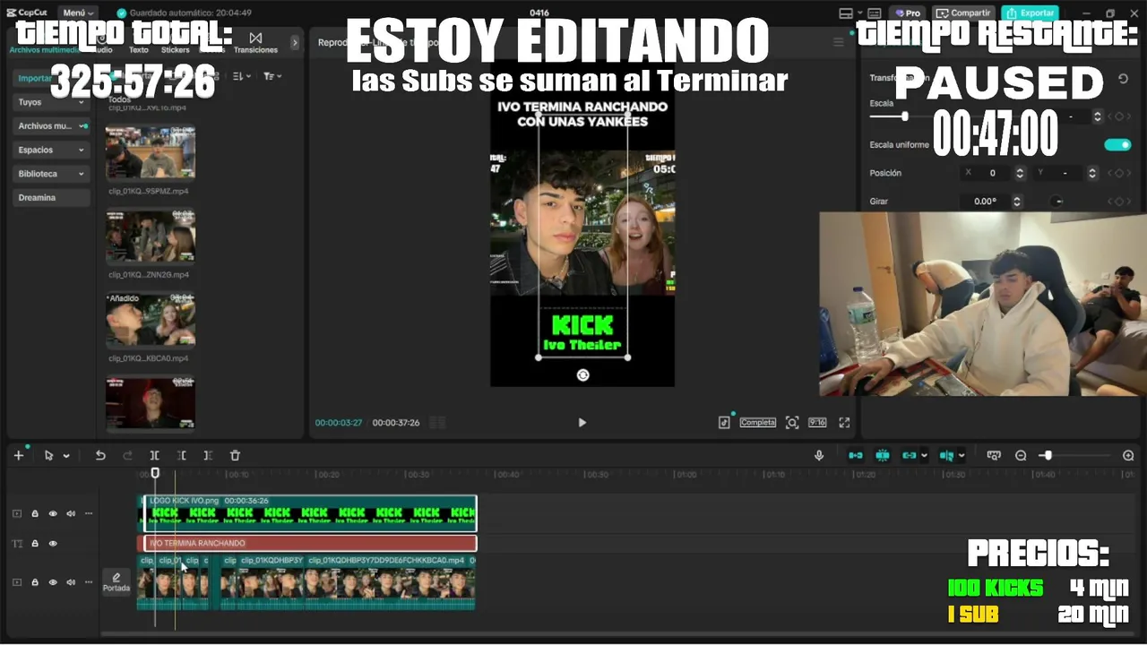Toggle auto snapping in timeline
1147x645 pixels.
[x=883, y=455]
